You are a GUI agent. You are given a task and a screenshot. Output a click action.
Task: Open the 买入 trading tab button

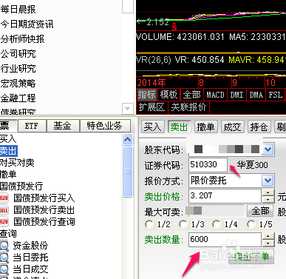click(153, 127)
